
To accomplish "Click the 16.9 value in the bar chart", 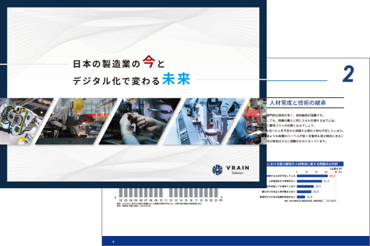I will pyautogui.click(x=309, y=197).
